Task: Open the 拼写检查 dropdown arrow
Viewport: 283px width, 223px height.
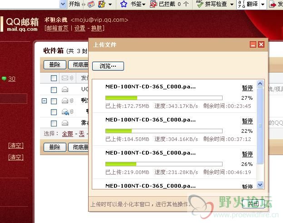Action: 232,5
